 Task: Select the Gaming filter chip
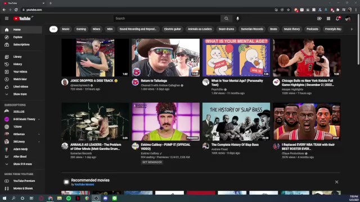(81, 29)
